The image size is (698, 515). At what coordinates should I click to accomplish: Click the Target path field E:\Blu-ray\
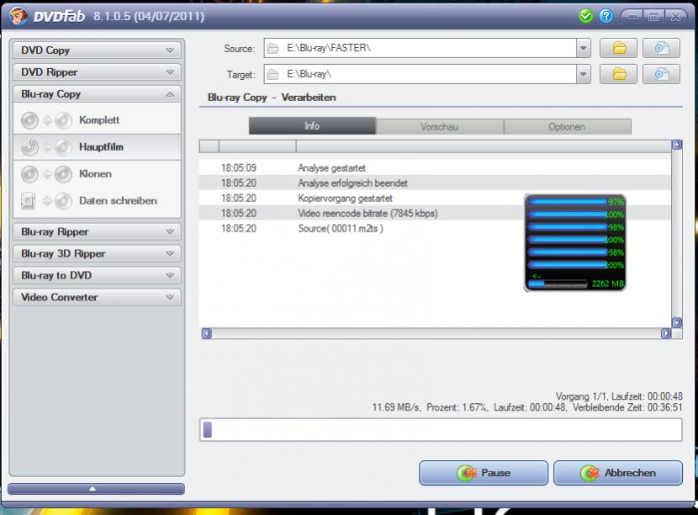[x=420, y=74]
